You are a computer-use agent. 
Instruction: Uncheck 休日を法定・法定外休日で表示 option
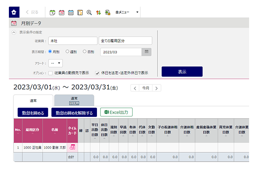(97, 73)
